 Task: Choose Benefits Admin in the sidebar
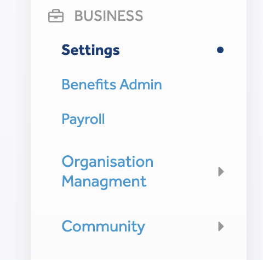[x=112, y=84]
